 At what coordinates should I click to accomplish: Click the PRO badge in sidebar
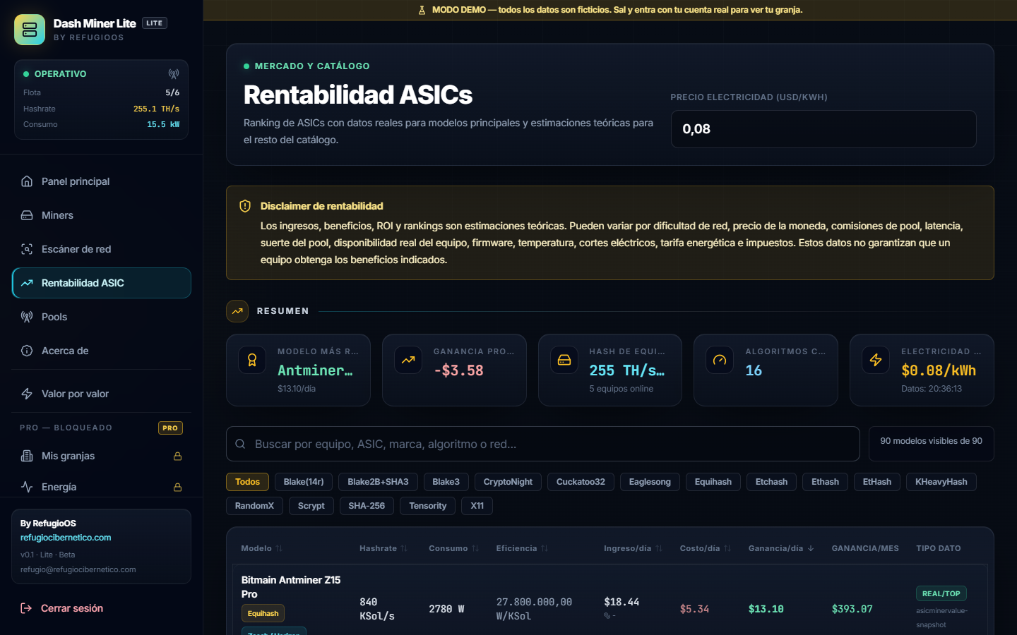[x=170, y=428]
